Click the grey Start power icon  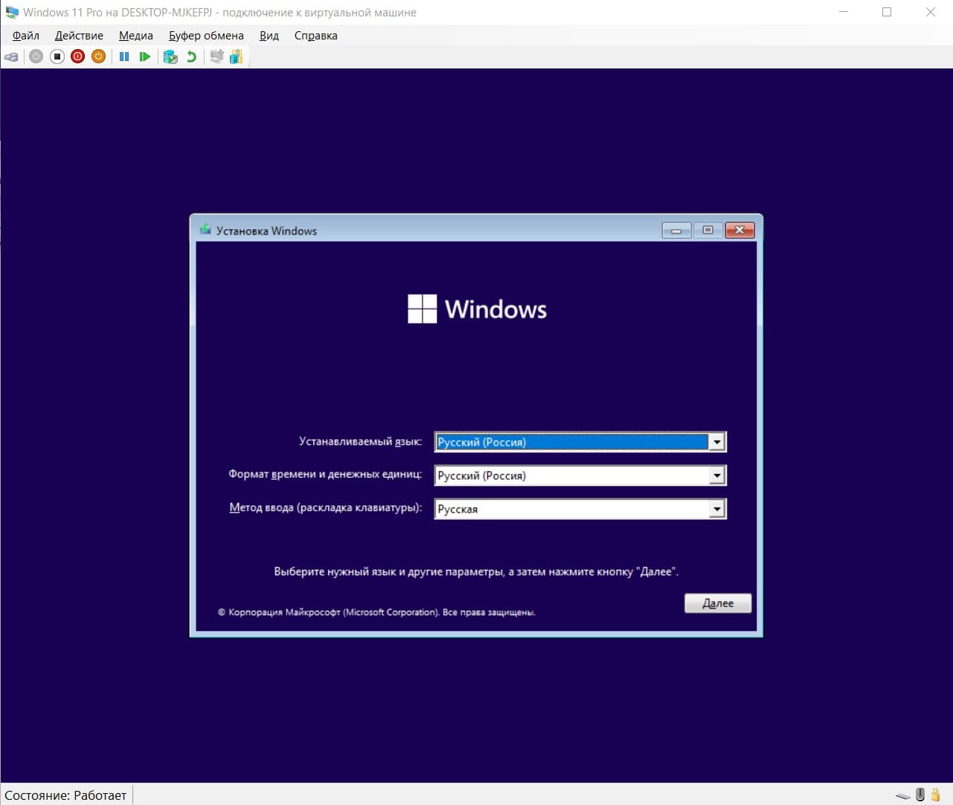36,57
